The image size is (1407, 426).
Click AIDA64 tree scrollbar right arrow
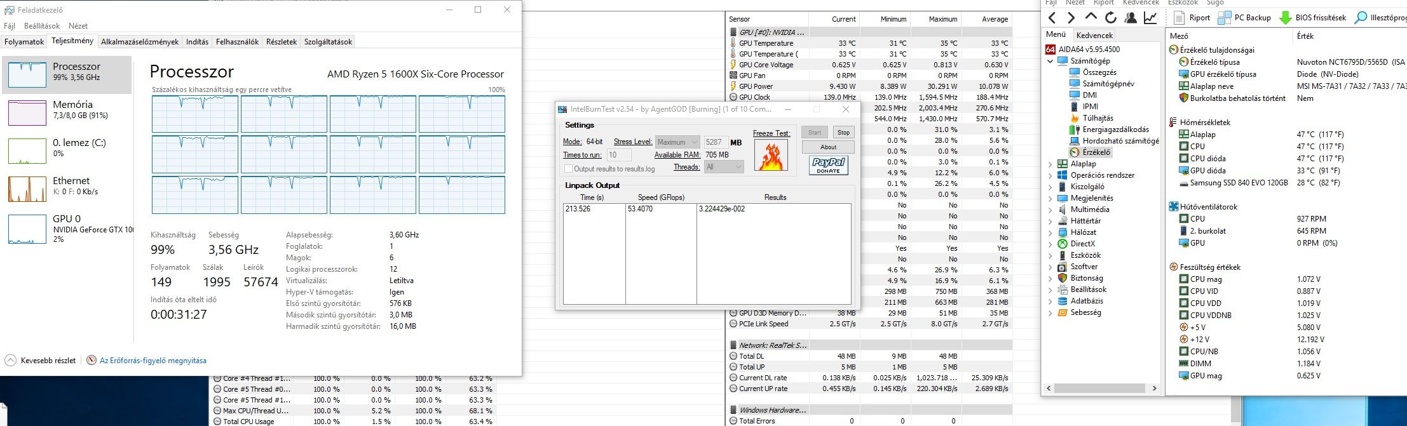point(1154,388)
